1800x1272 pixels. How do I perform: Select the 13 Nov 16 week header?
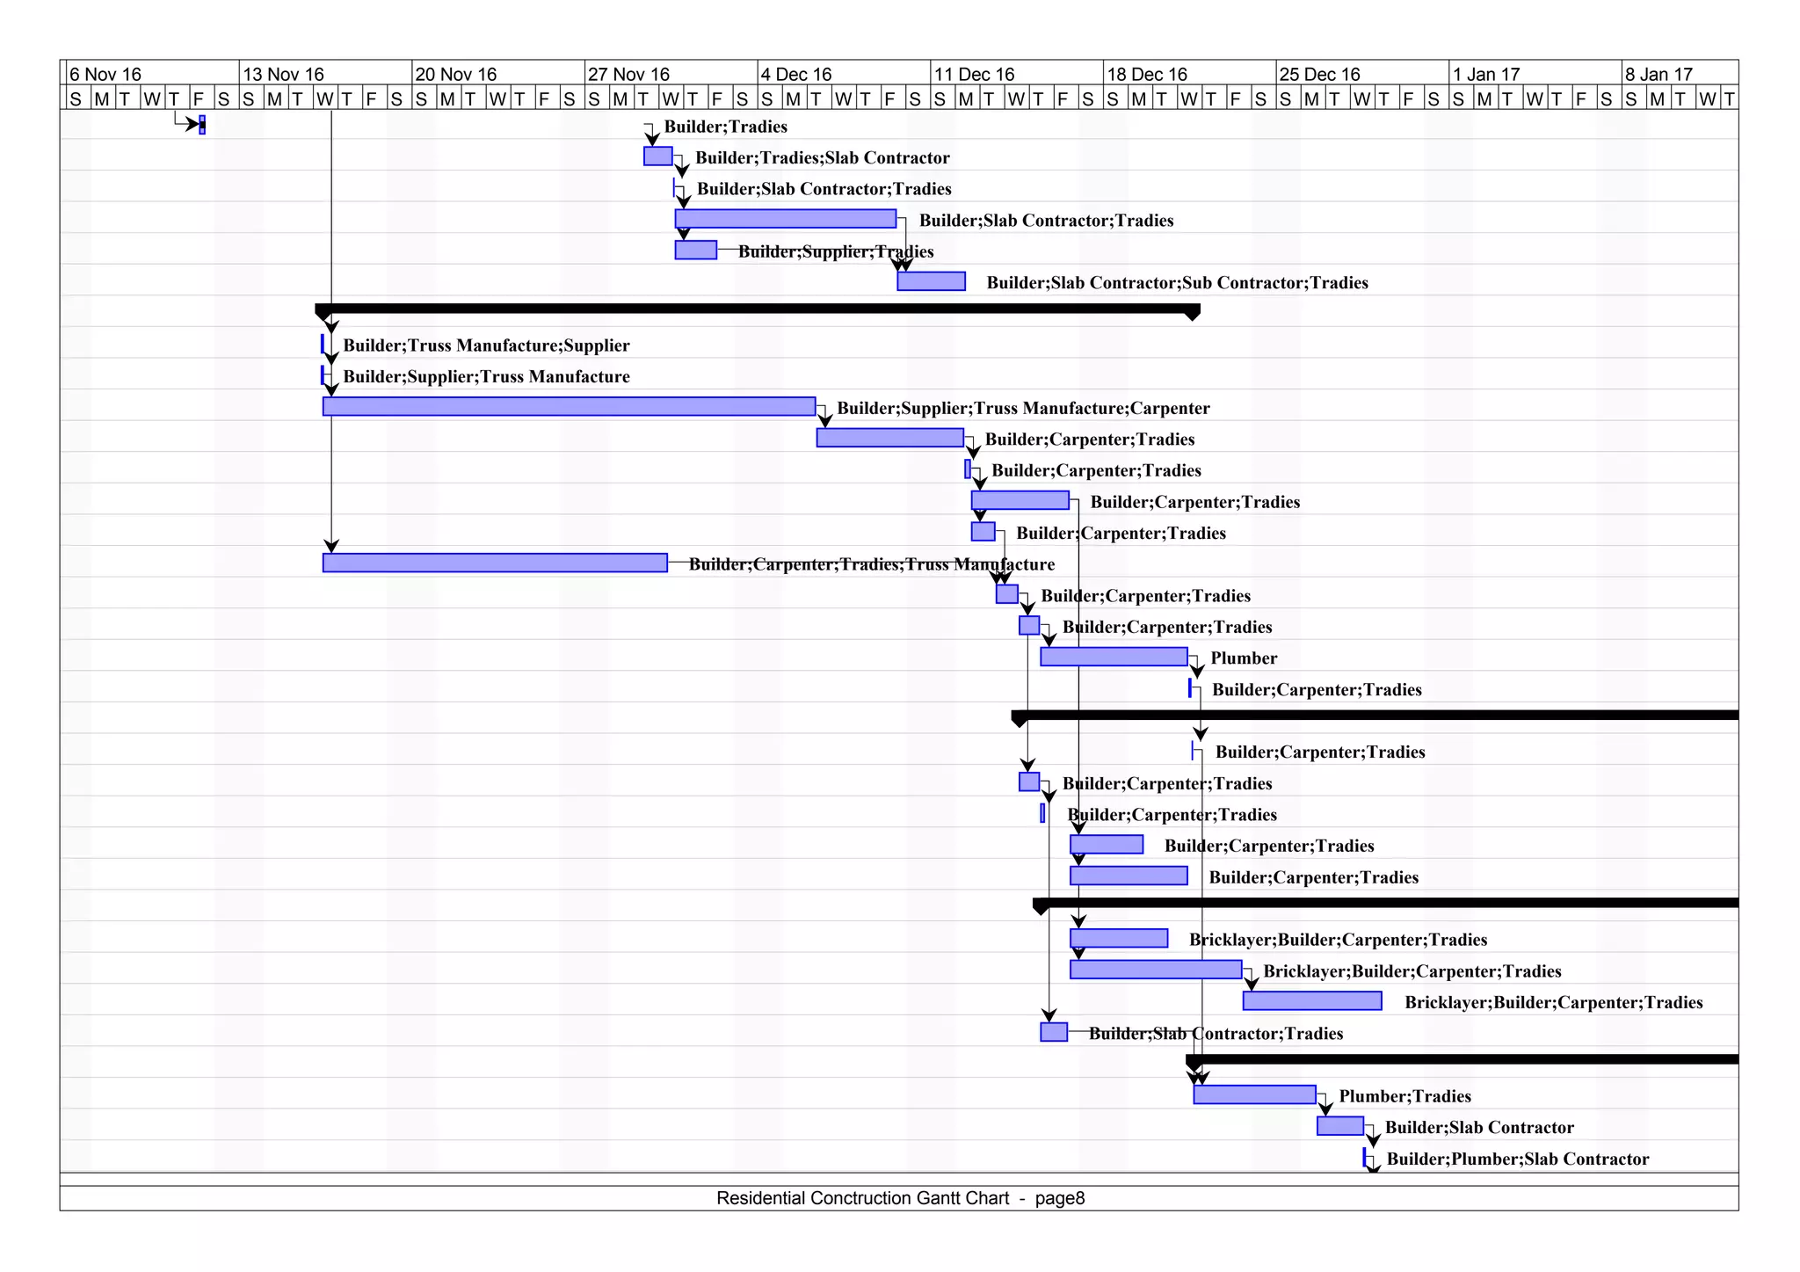pyautogui.click(x=325, y=74)
